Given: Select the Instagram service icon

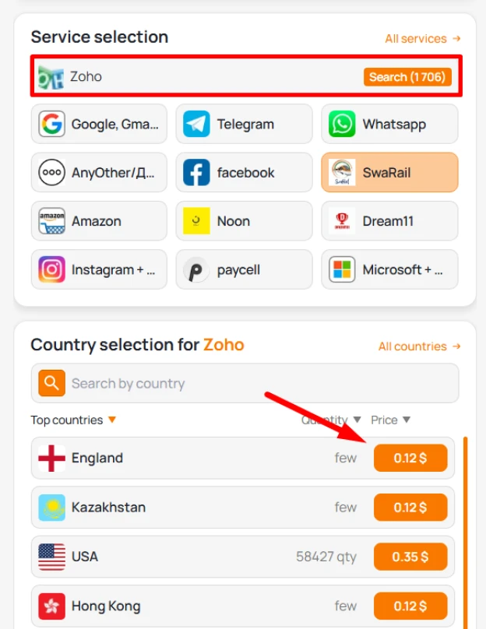Looking at the screenshot, I should [51, 269].
